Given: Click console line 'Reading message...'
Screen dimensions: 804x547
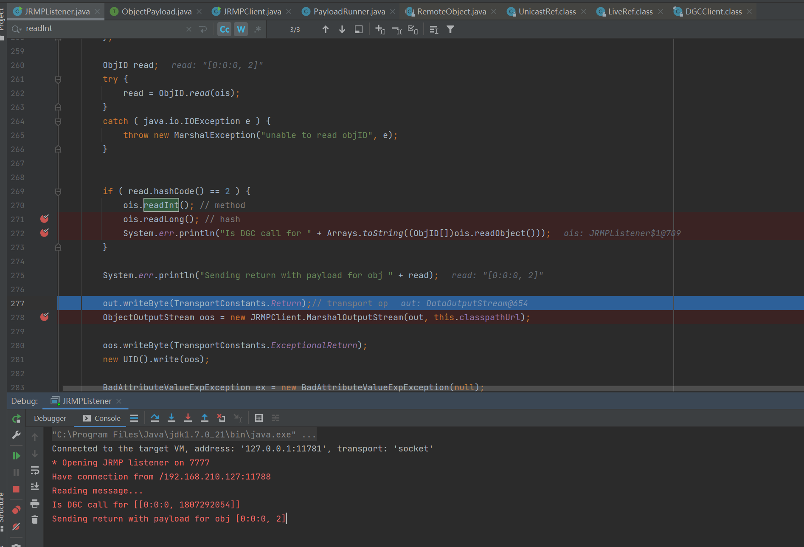Looking at the screenshot, I should click(97, 491).
